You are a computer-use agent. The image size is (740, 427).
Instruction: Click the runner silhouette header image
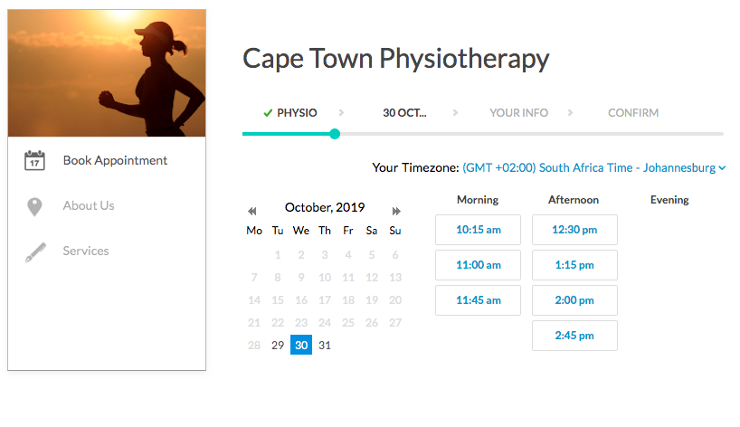[107, 73]
